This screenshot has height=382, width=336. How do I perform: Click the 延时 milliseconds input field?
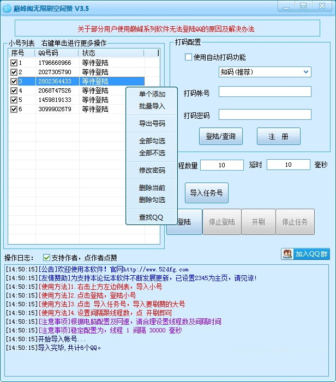(289, 165)
